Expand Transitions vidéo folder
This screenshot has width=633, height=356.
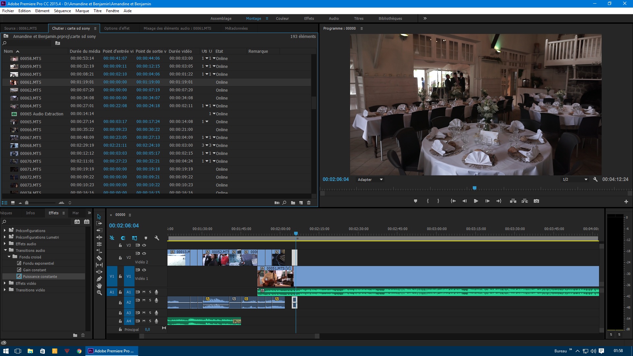tap(5, 290)
